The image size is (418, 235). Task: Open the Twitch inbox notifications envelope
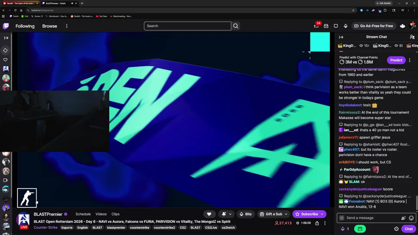(x=326, y=26)
